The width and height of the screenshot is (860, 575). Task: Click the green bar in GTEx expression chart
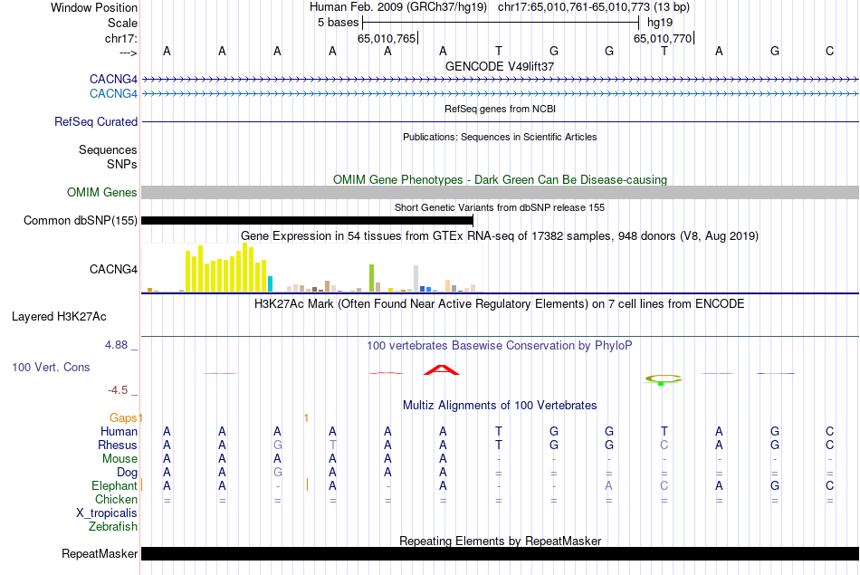click(x=371, y=278)
